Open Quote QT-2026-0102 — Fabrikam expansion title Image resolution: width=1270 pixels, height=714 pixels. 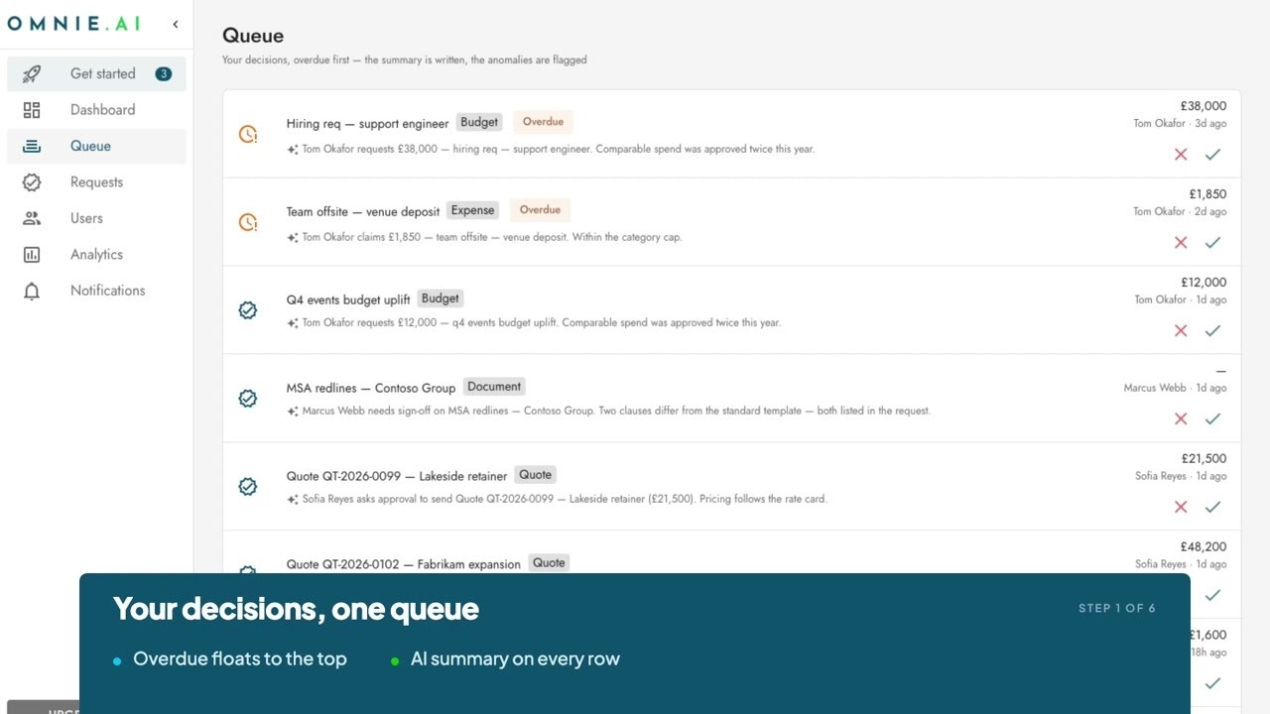click(404, 565)
